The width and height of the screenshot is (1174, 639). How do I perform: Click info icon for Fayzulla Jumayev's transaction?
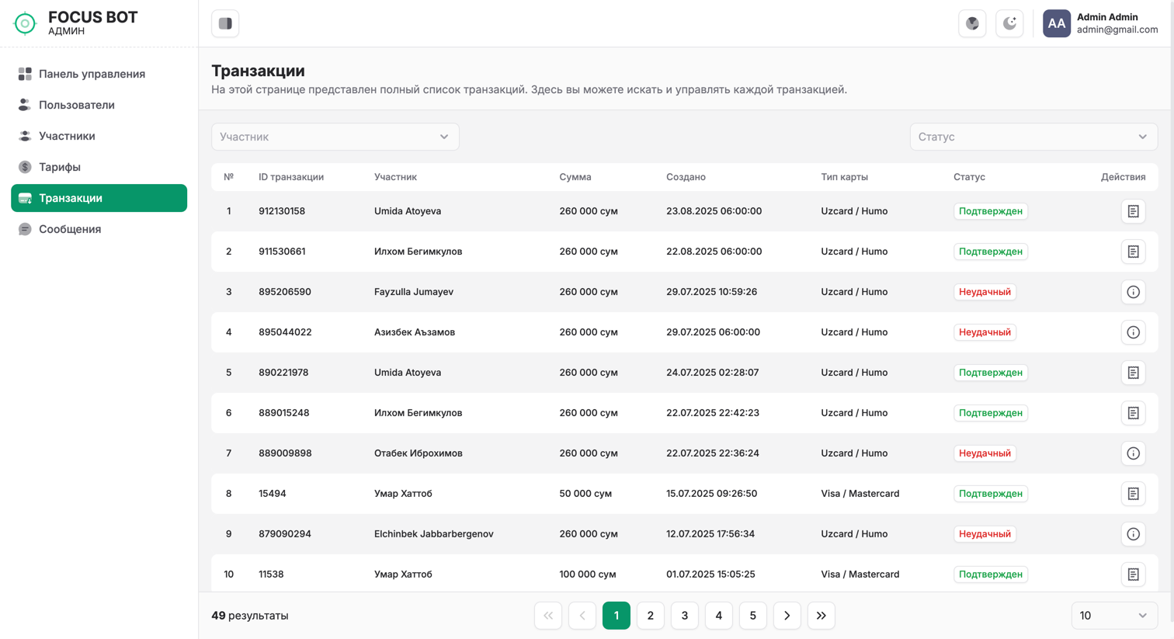tap(1133, 292)
